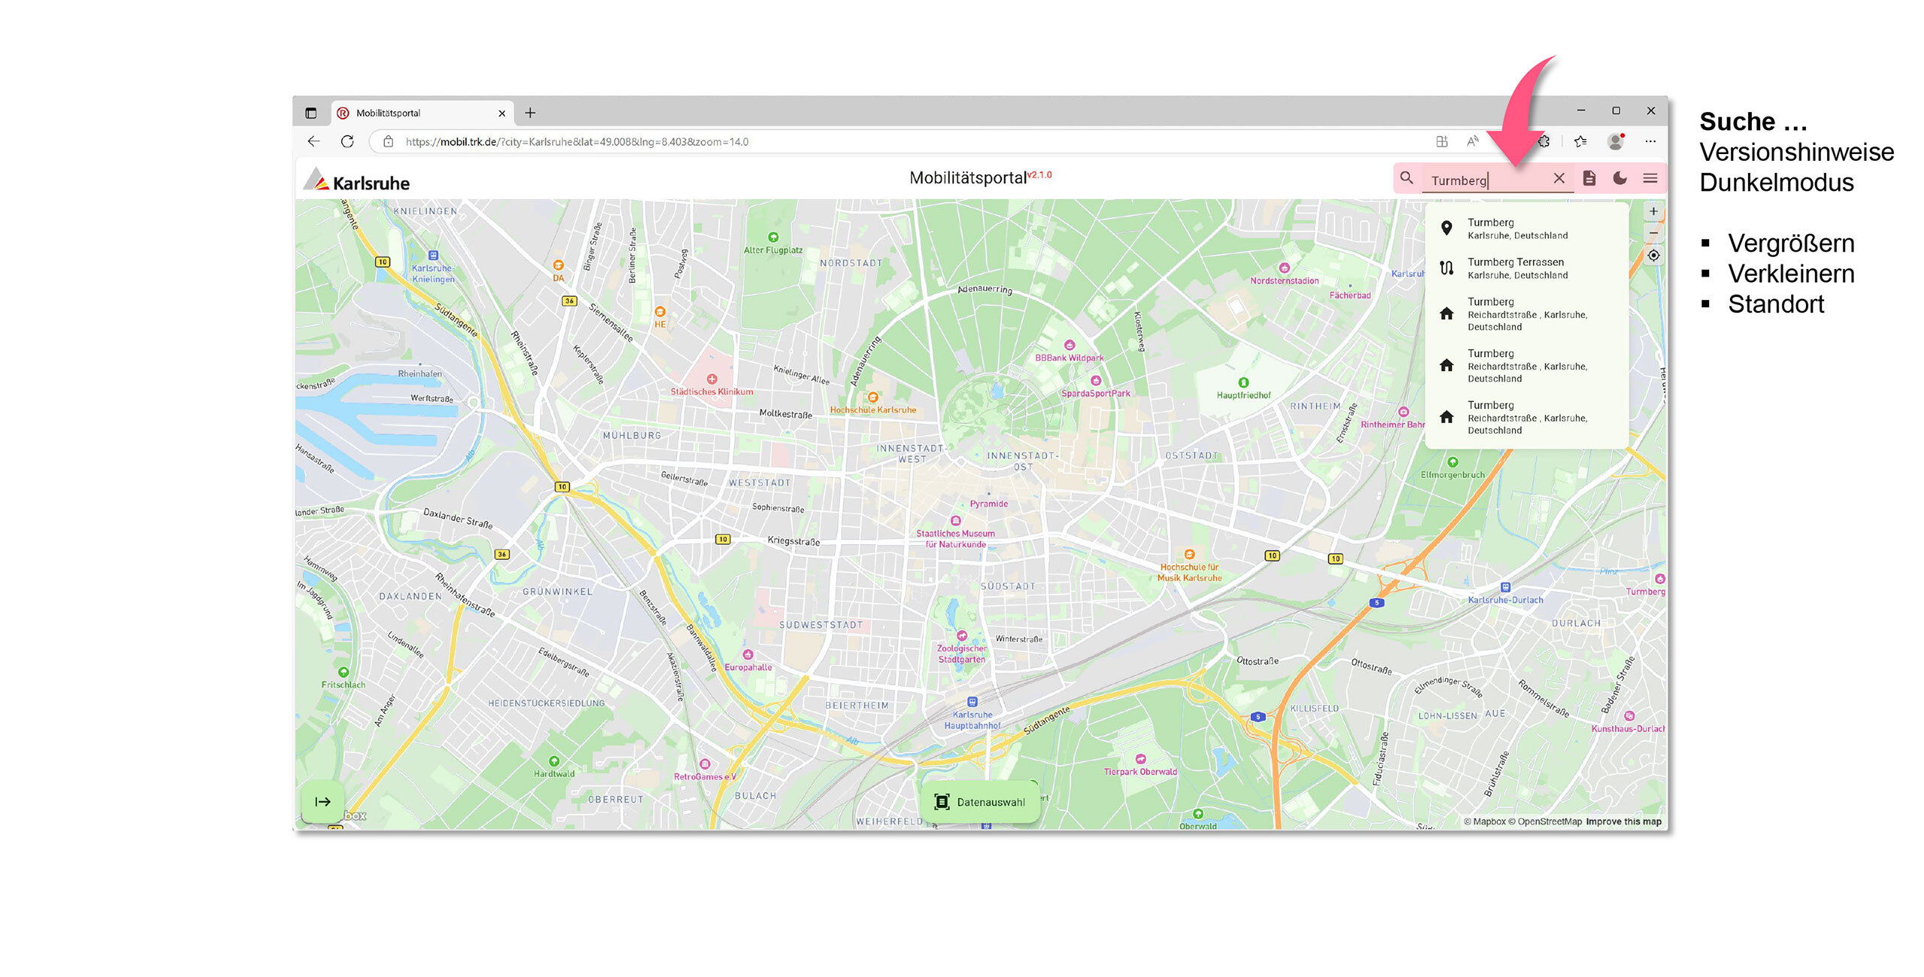Click the locate-me map button
1924x977 pixels.
click(x=1653, y=256)
